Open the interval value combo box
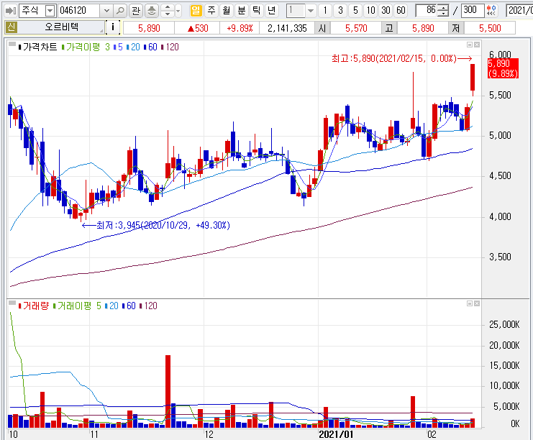 pos(301,11)
